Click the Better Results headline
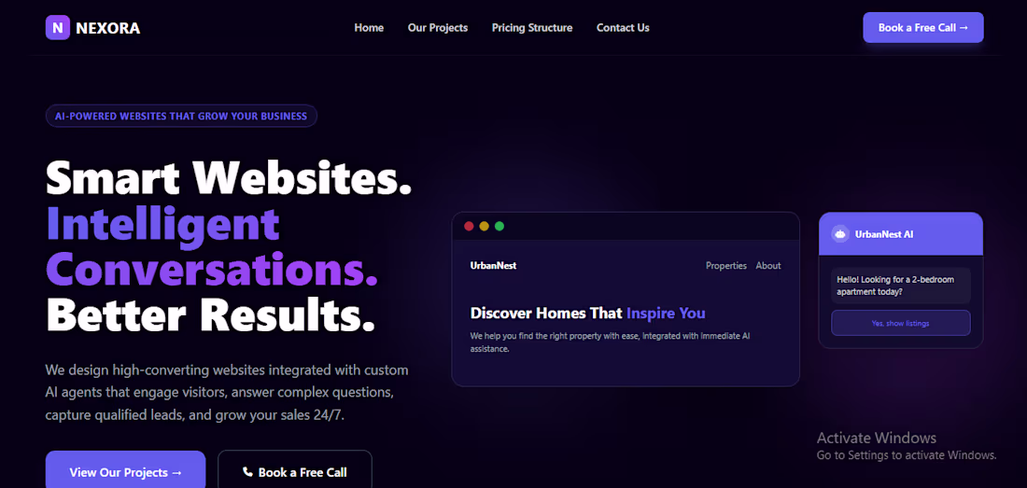 210,314
